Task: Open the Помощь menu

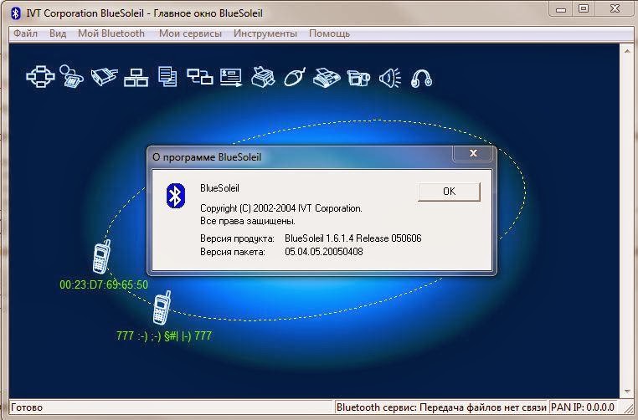Action: point(329,33)
